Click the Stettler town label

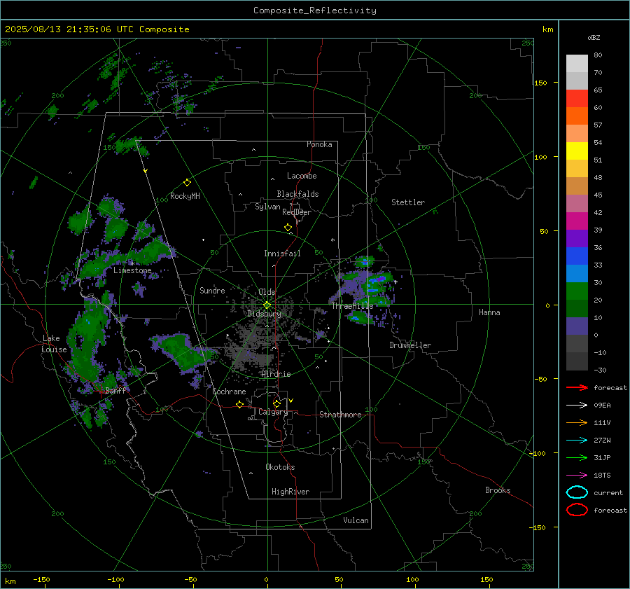[408, 202]
